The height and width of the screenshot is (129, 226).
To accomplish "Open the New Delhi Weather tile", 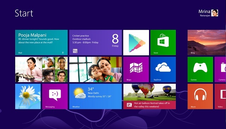I will 95,96.
